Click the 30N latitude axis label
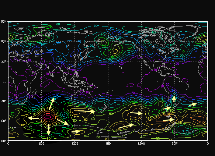 [4, 61]
